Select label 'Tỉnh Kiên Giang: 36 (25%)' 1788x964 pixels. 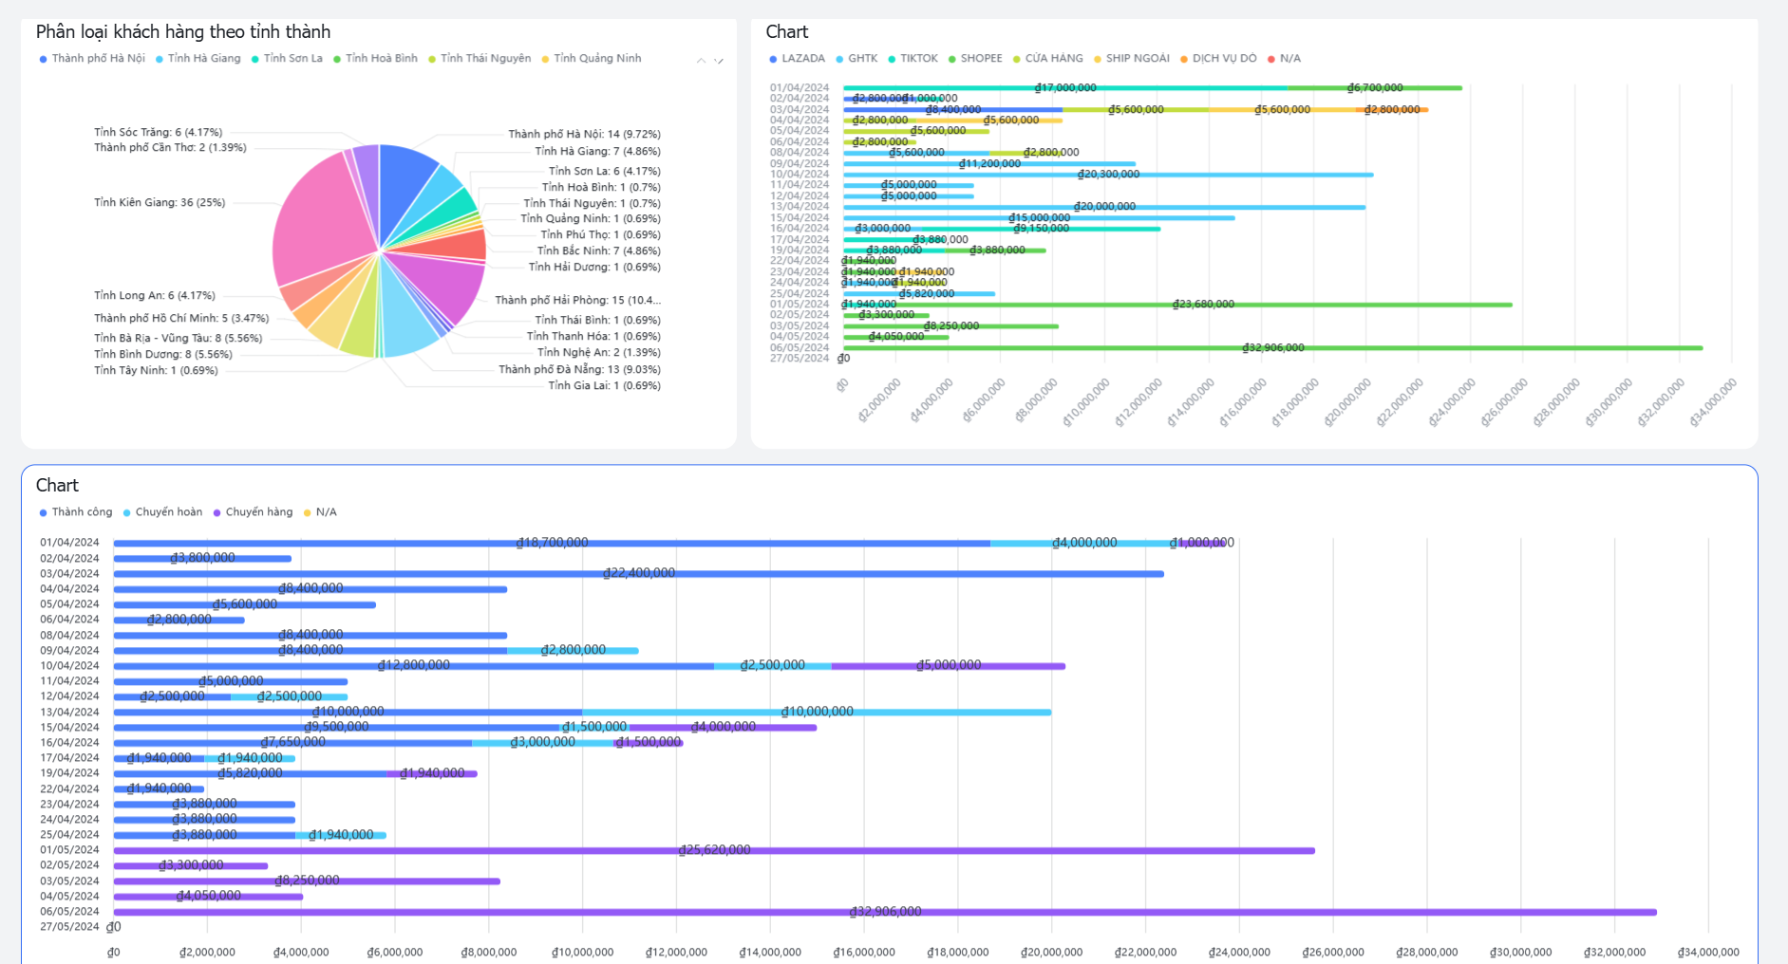click(x=160, y=203)
